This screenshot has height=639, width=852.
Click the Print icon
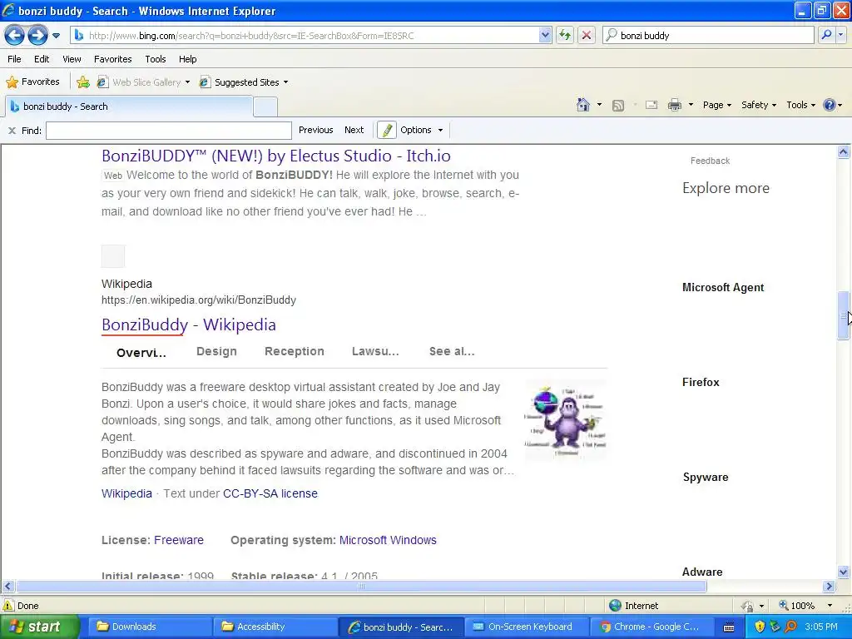(x=674, y=105)
